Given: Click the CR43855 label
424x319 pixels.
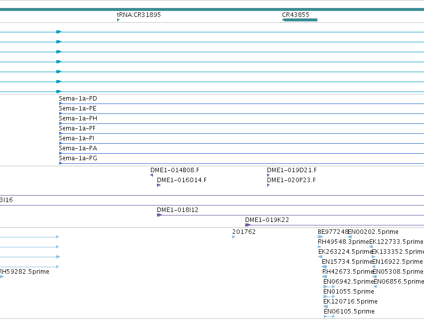Looking at the screenshot, I should 295,15.
